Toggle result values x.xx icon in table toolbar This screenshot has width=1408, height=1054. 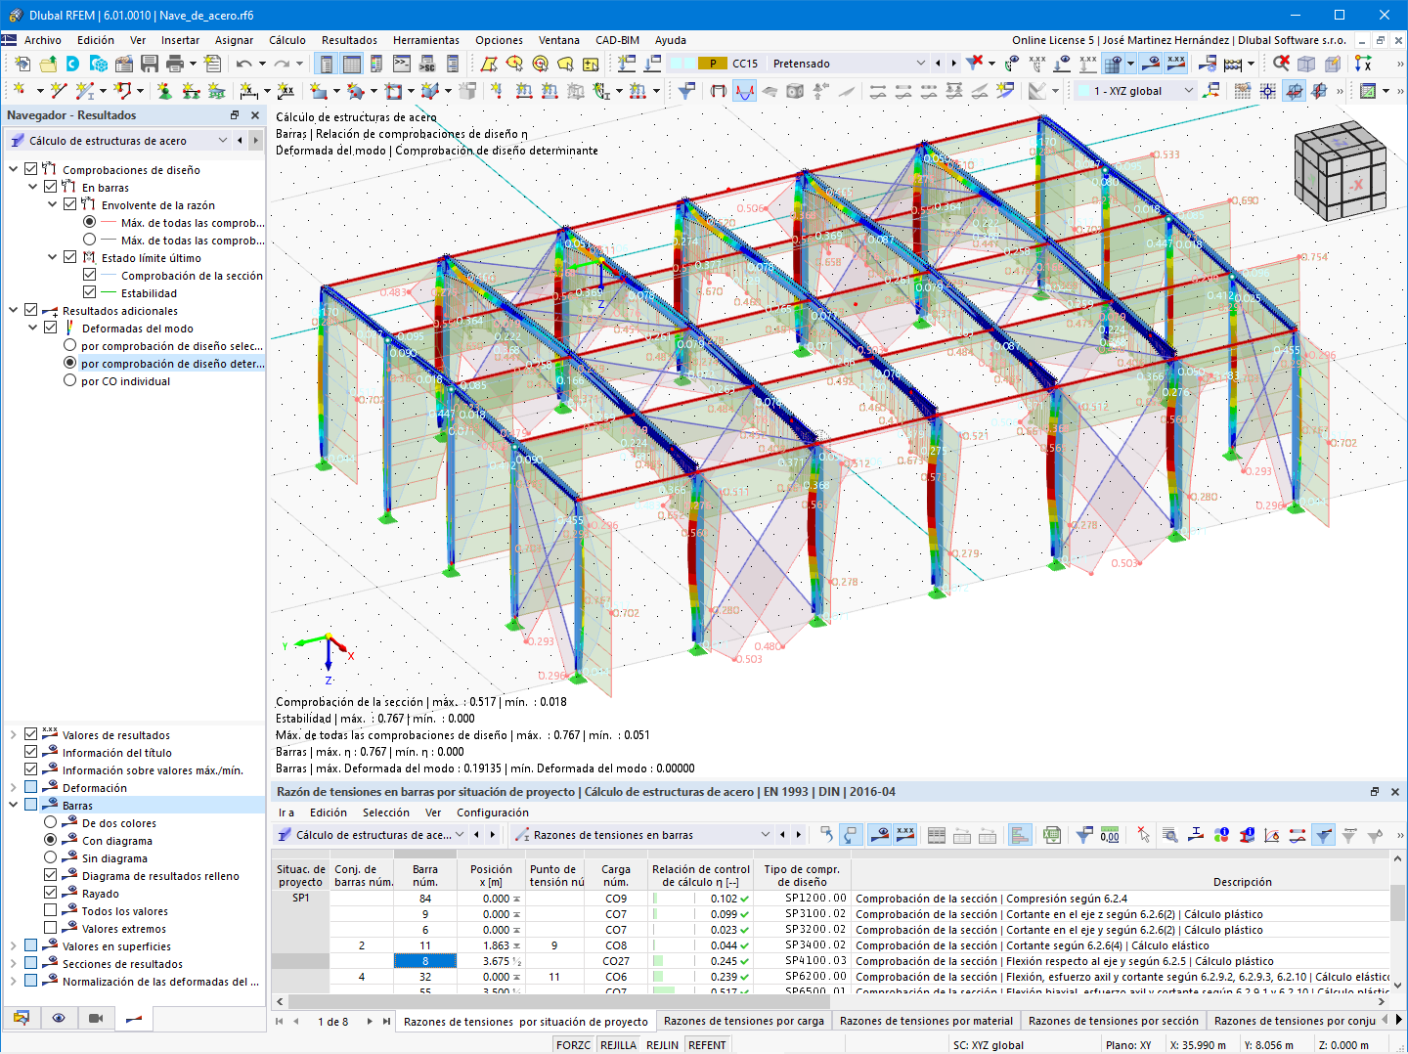coord(905,835)
